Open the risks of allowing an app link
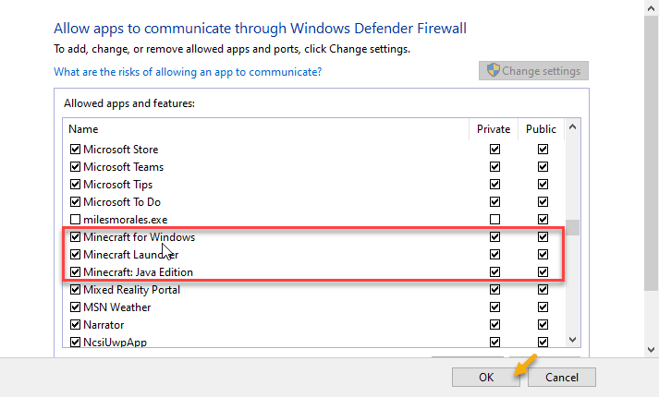Viewport: 659px width, 397px height. [x=188, y=72]
